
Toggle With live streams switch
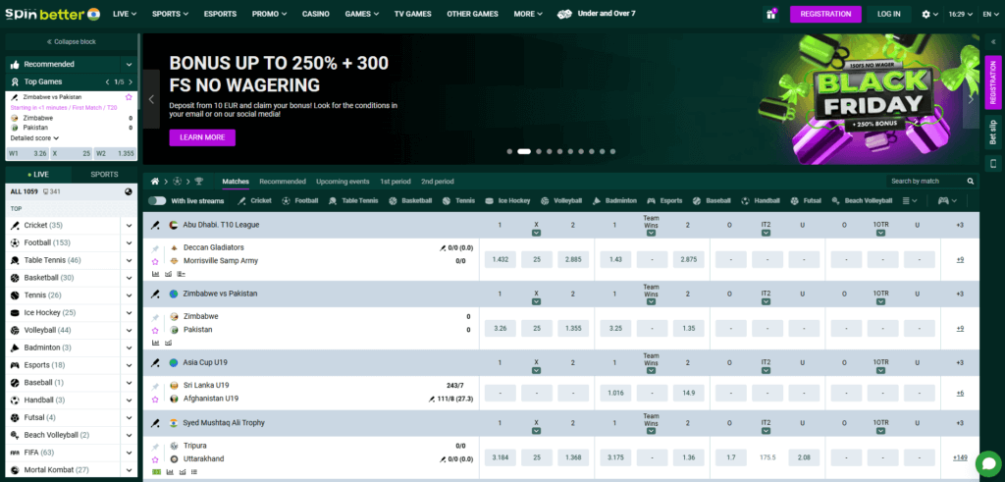point(156,200)
